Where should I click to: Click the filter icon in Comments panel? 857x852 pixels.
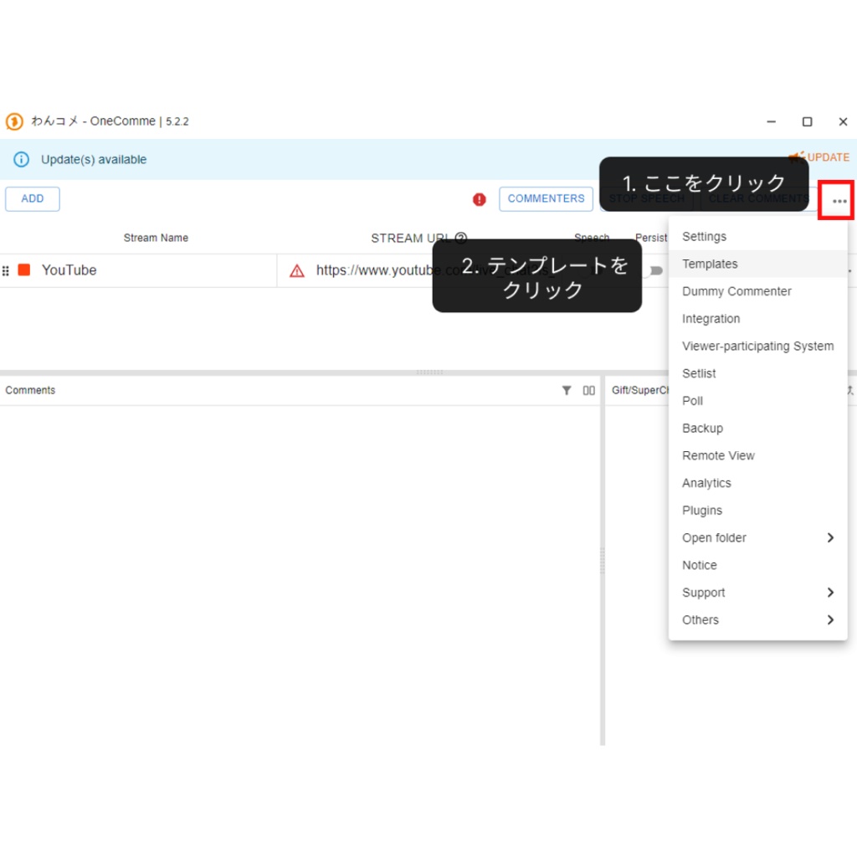coord(567,390)
